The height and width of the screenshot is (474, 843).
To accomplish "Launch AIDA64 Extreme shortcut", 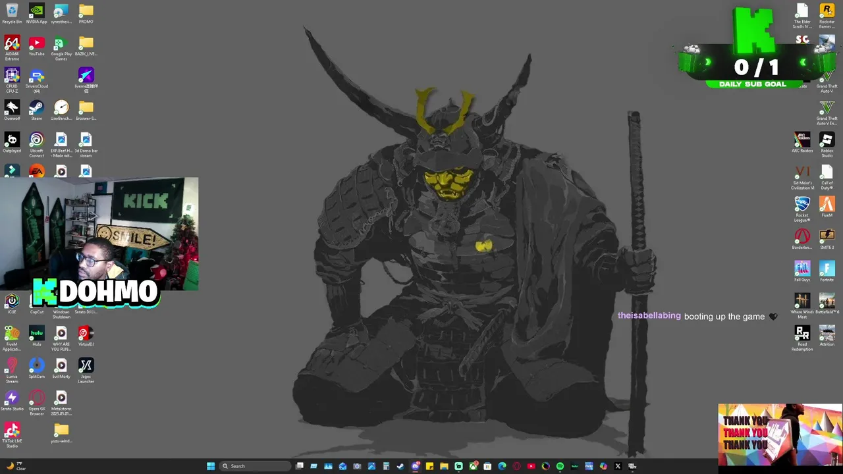I will click(x=12, y=48).
